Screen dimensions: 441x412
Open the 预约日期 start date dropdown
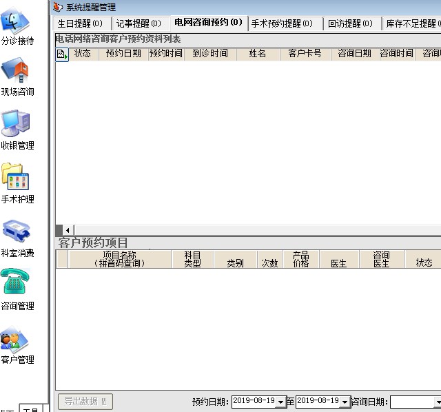(280, 402)
